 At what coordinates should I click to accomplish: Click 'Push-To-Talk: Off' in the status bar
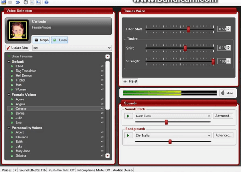click(x=62, y=170)
